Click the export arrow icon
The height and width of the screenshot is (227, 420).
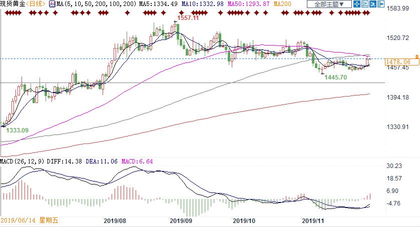381,4
